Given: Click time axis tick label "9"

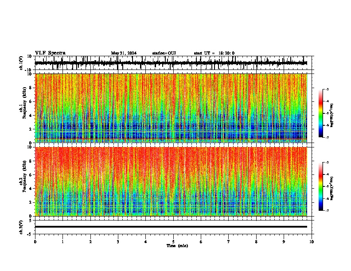Looking at the screenshot, I should pos(284,242).
